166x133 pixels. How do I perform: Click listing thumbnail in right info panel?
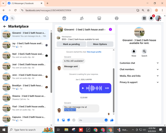(x=139, y=32)
